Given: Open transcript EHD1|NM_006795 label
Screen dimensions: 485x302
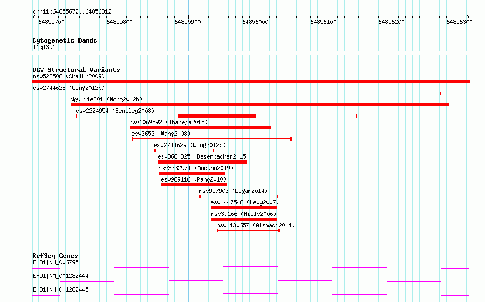Looking at the screenshot, I should coord(56,262).
